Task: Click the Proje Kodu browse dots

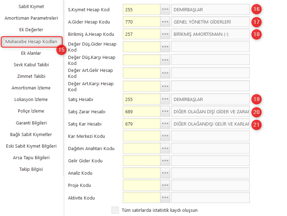Action: pos(165,185)
